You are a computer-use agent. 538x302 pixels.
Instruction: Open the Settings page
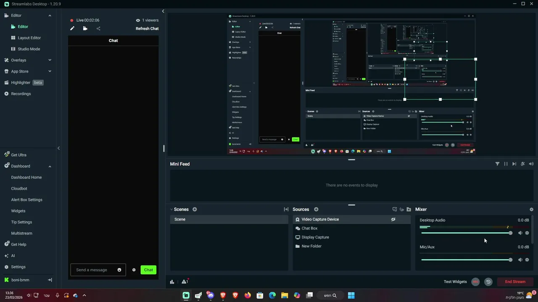[18, 267]
